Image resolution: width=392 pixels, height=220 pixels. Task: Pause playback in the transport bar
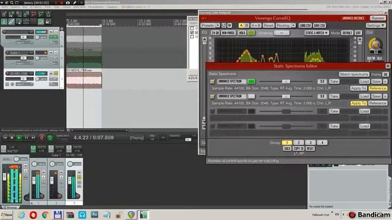tap(26, 137)
